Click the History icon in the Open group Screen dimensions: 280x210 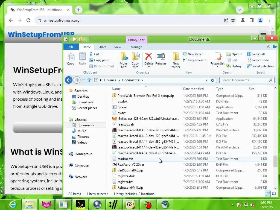(234, 66)
